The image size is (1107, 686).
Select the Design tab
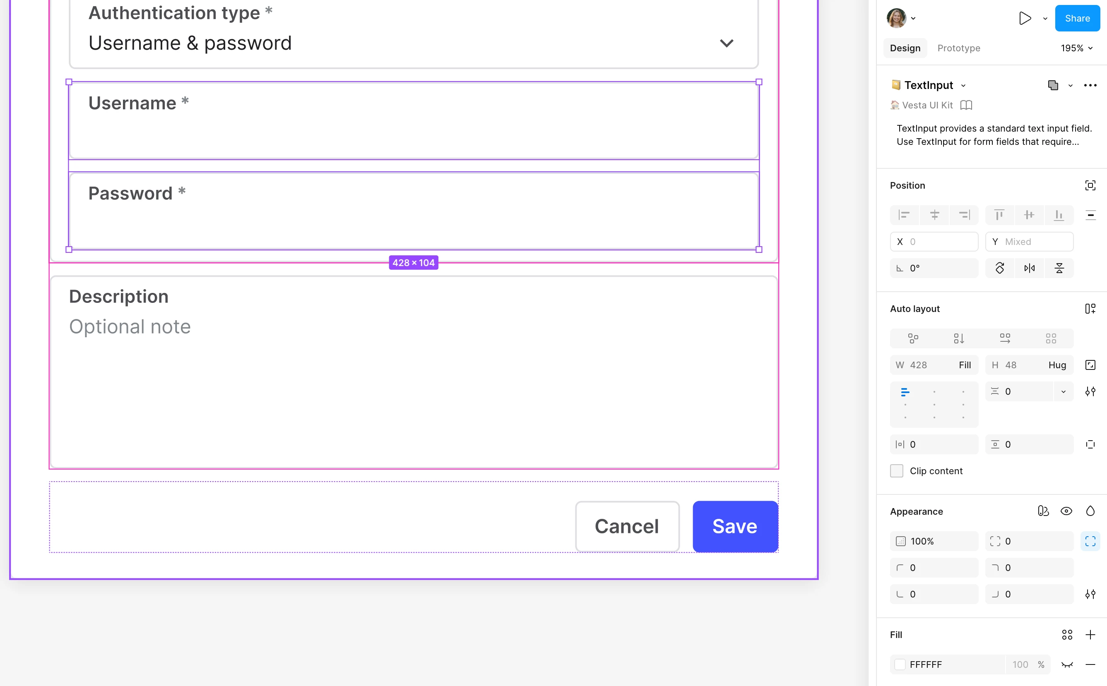pos(905,48)
